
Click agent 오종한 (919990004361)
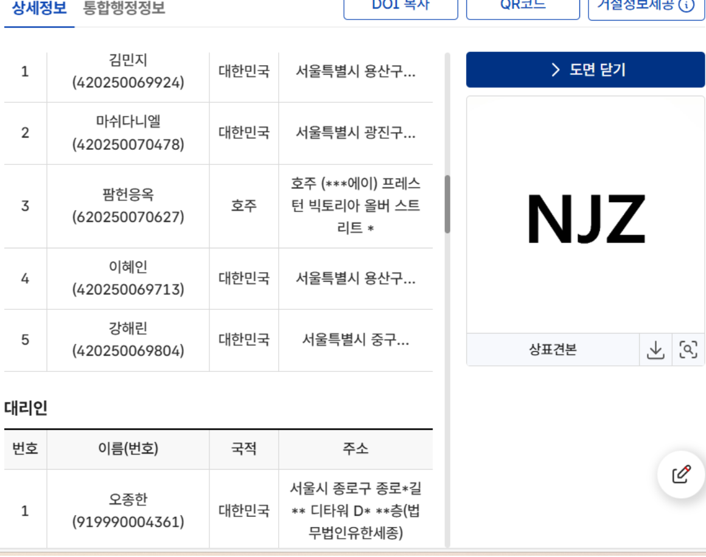[x=128, y=510]
